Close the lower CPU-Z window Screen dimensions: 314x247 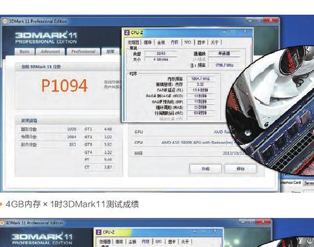click(x=215, y=231)
